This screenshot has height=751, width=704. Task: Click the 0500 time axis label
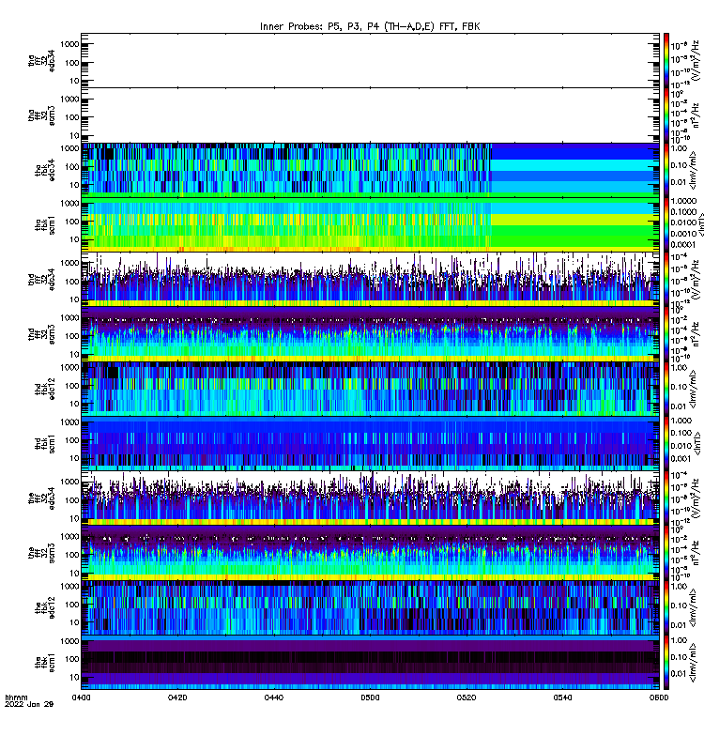[370, 697]
